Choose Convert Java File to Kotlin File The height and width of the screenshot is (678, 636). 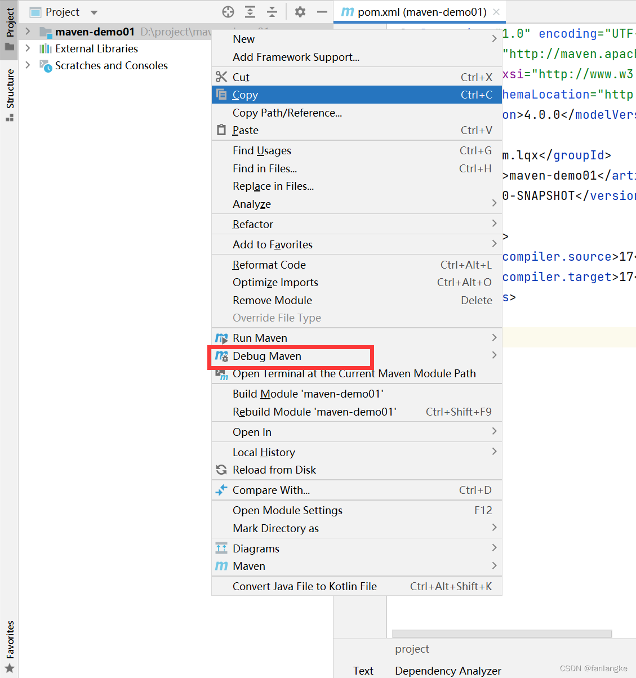[x=357, y=586]
